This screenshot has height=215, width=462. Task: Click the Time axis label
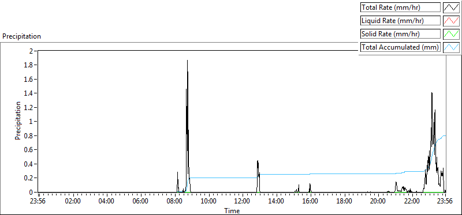[x=232, y=210]
